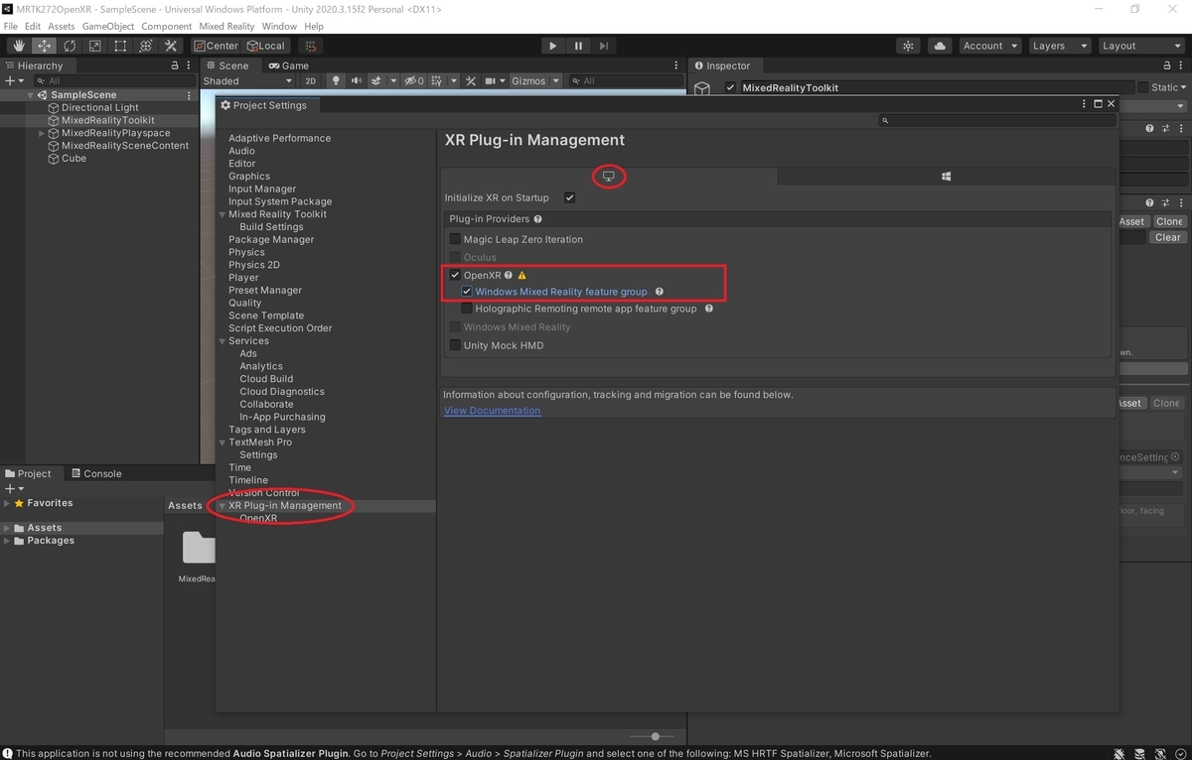
Task: Open the Mixed Reality menu
Action: pyautogui.click(x=226, y=26)
